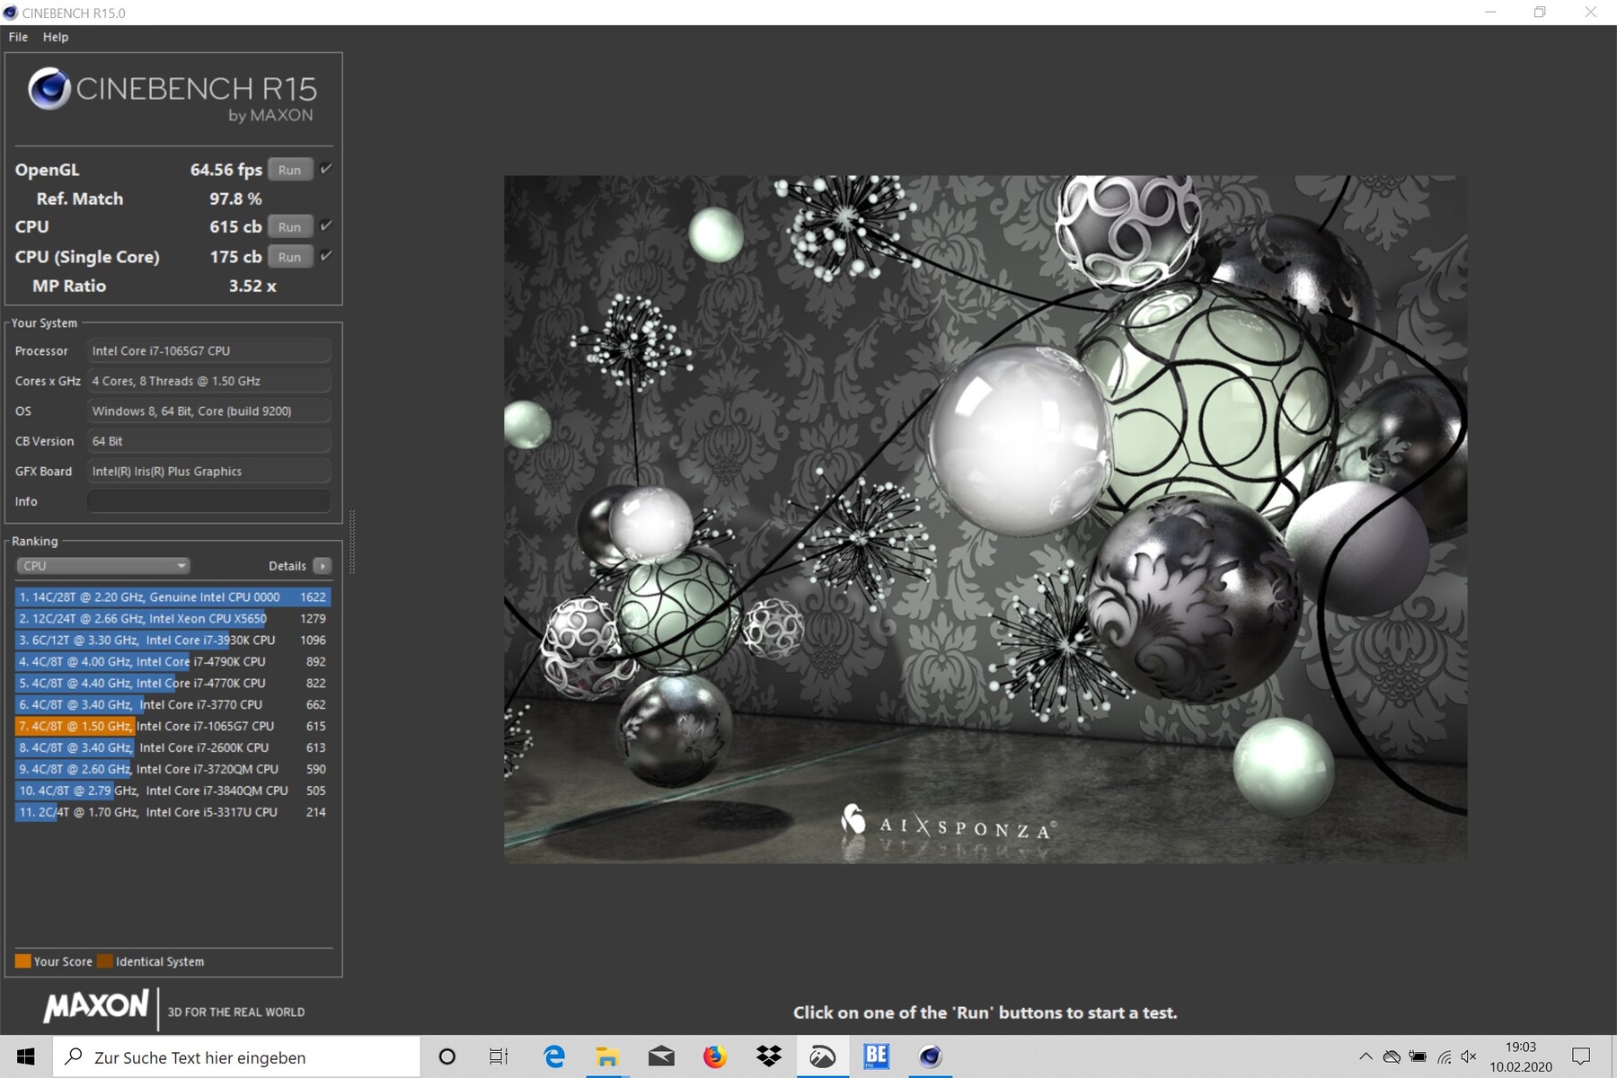Expand ranking Details arrow button
This screenshot has height=1078, width=1617.
(323, 566)
